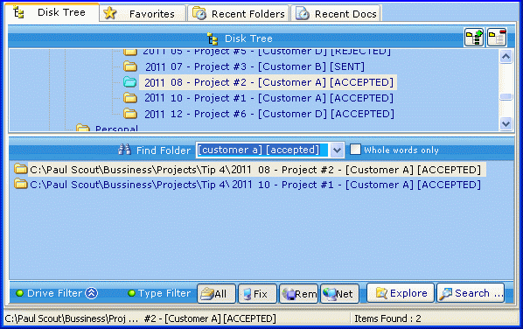This screenshot has height=329, width=523.
Task: Select the Project #1 [Customer A] tree folder
Action: (268, 98)
